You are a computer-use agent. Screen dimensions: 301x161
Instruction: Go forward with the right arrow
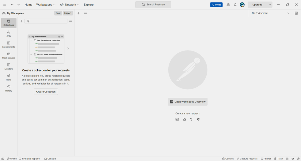coord(19,4)
